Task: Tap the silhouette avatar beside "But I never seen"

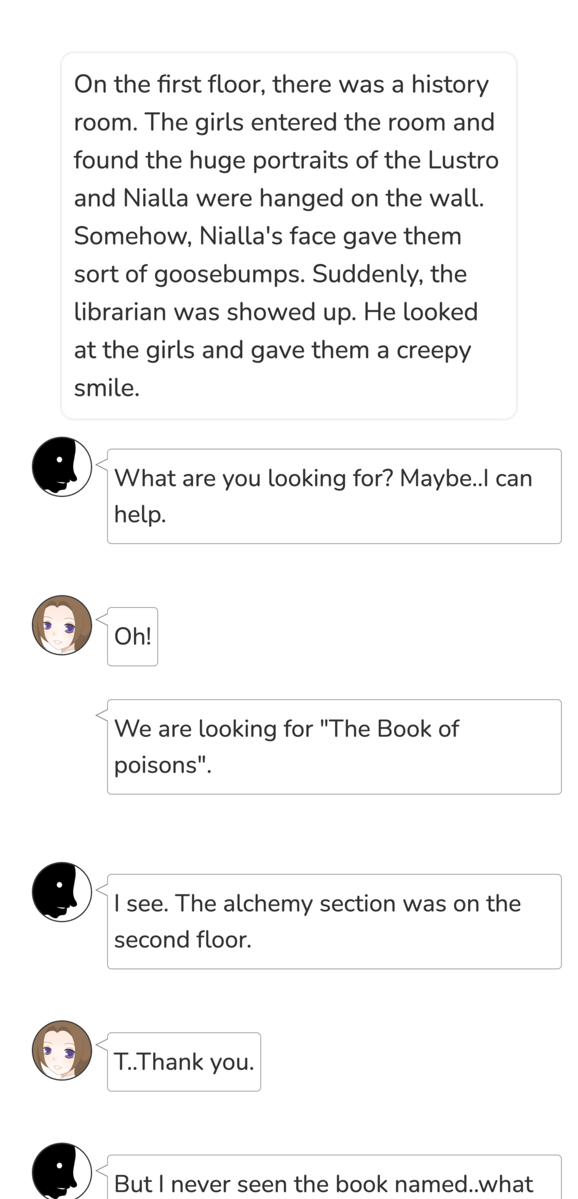Action: point(61,1171)
